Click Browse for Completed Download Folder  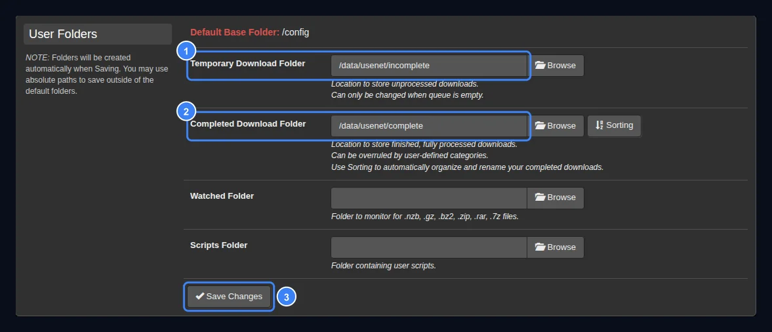556,125
